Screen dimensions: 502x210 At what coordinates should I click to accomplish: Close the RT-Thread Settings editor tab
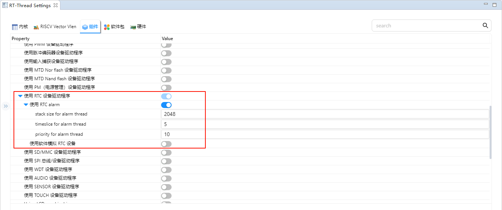[x=55, y=5]
